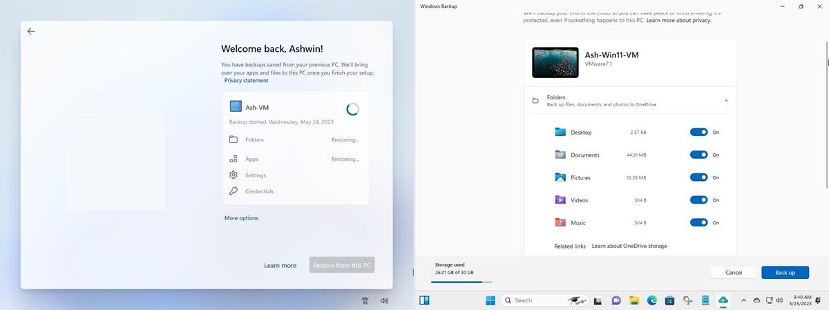Open the Privacy statement link
This screenshot has width=829, height=310.
pos(246,80)
